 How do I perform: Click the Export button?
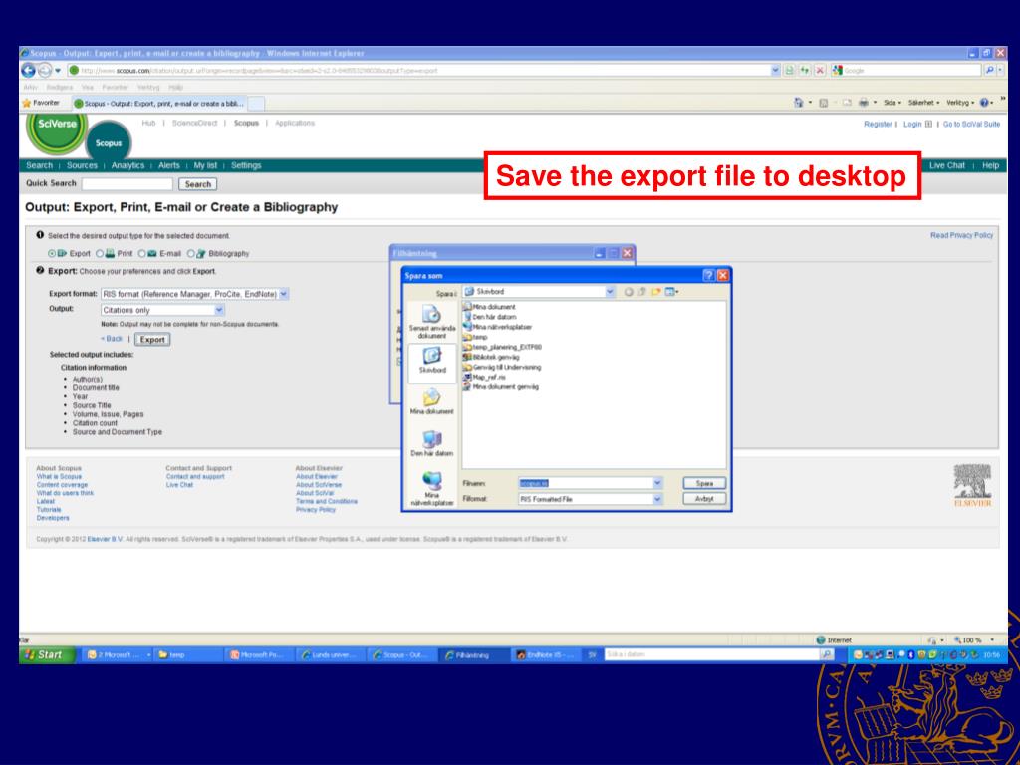click(x=152, y=340)
